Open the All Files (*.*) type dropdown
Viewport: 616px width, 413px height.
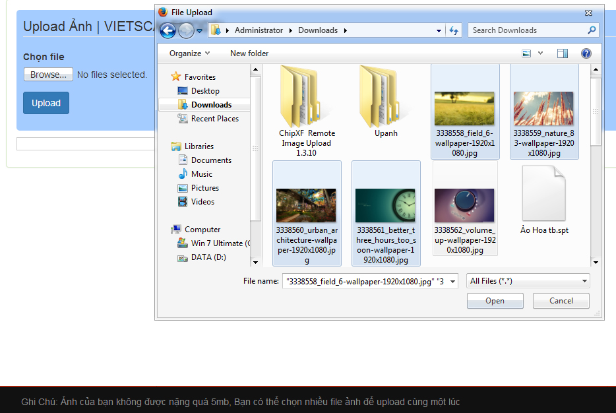pos(528,281)
